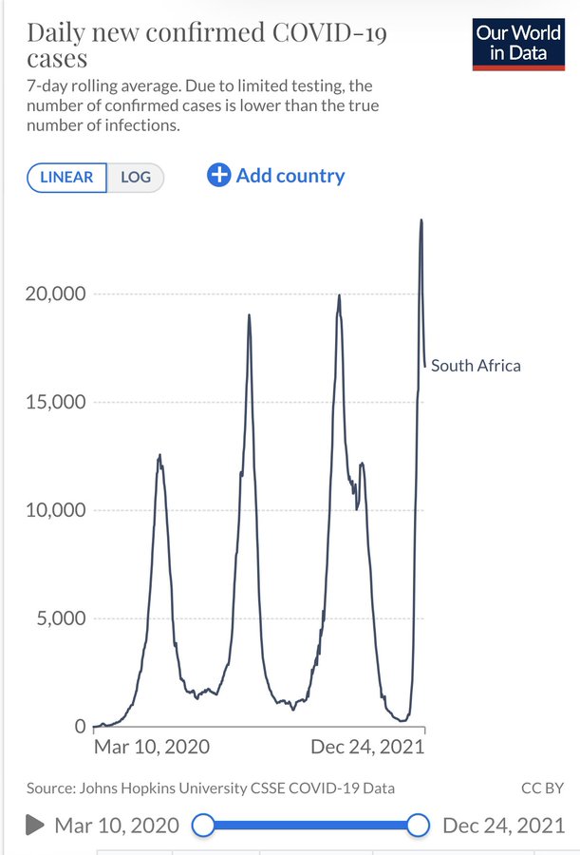
Task: Click the Add country text
Action: (290, 176)
